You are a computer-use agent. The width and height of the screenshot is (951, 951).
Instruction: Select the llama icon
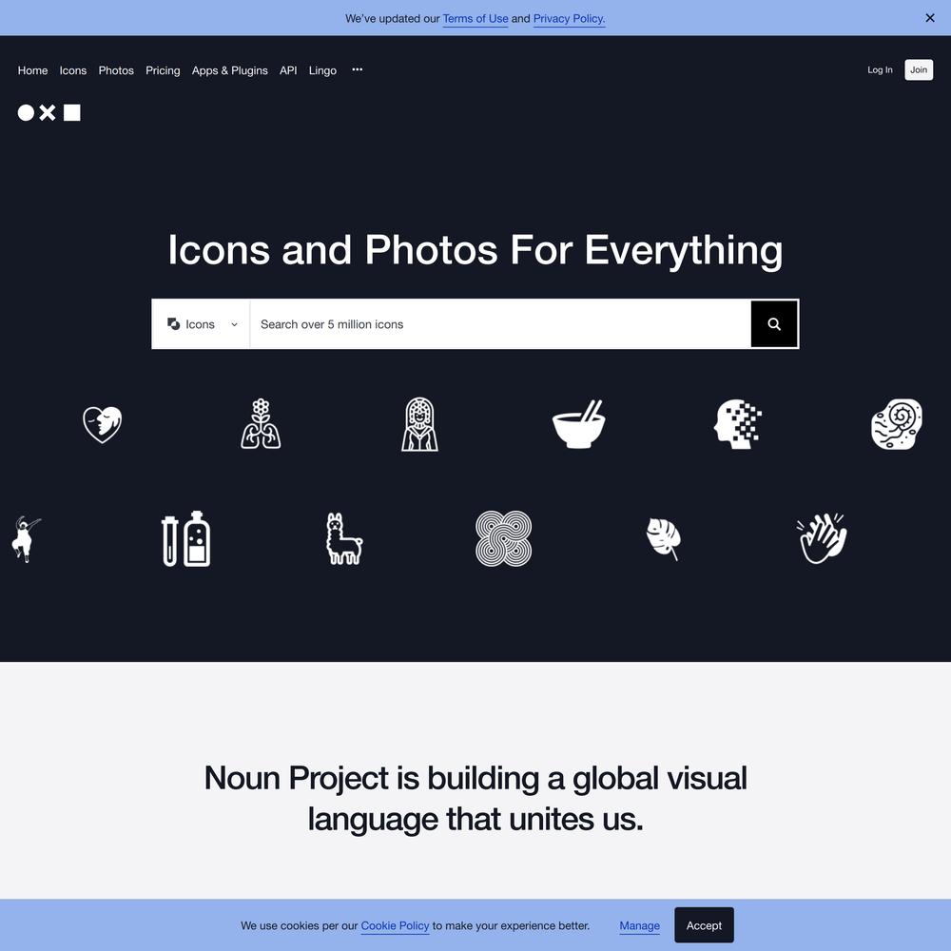[x=344, y=539]
